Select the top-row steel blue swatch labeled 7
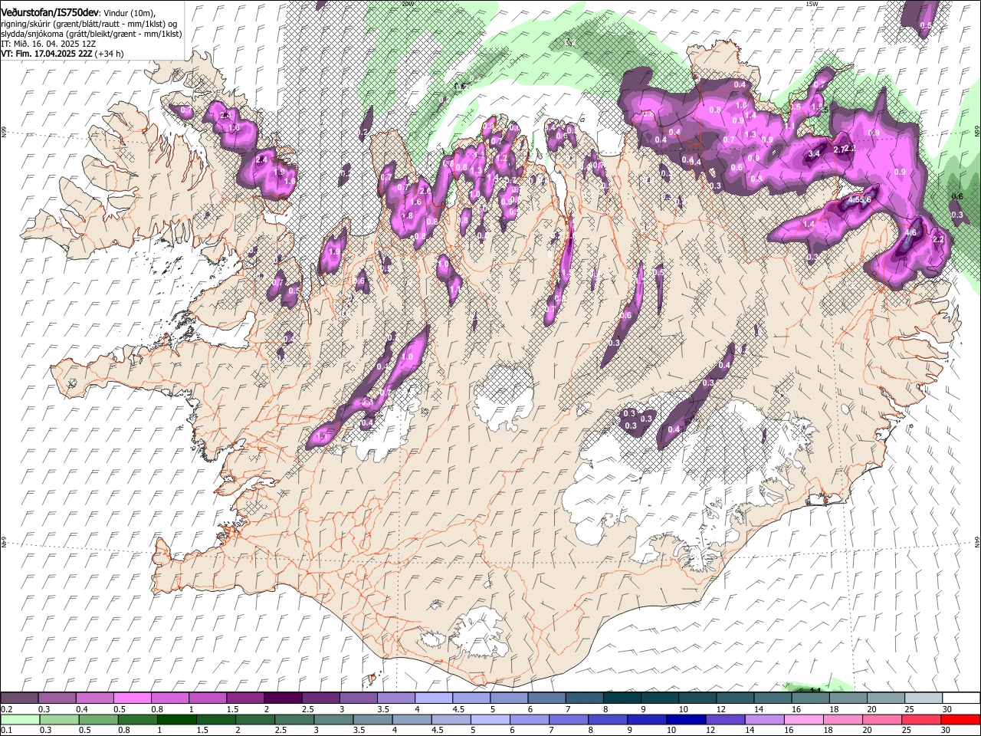This screenshot has height=736, width=981. 584,698
